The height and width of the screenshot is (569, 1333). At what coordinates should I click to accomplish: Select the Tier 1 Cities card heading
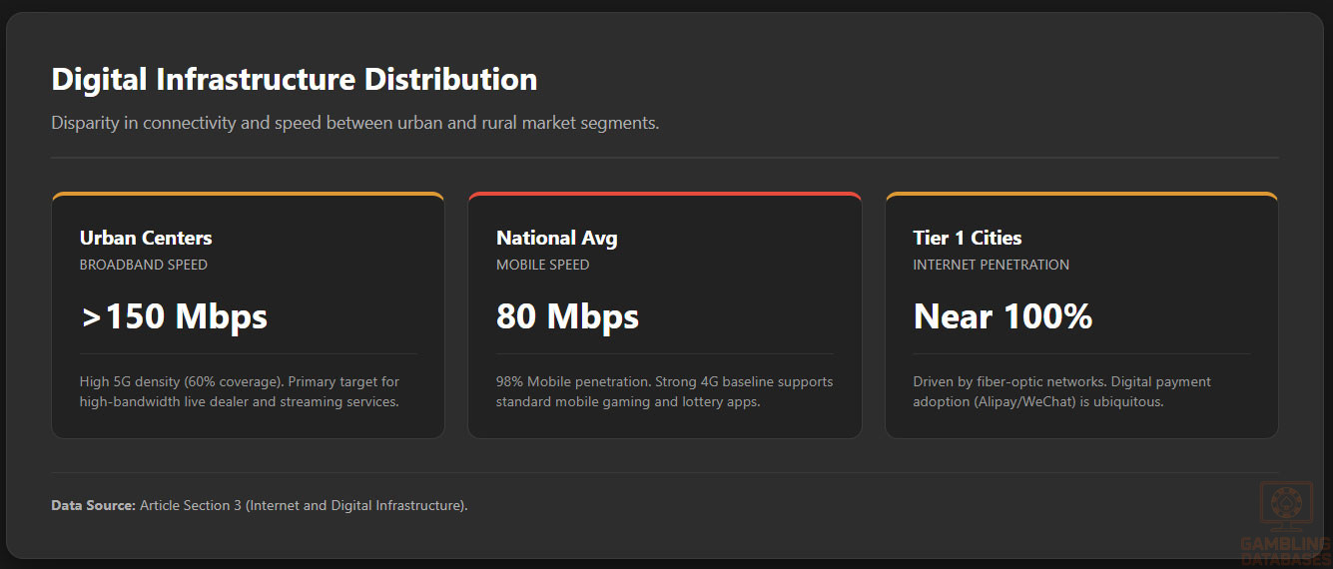(x=967, y=238)
